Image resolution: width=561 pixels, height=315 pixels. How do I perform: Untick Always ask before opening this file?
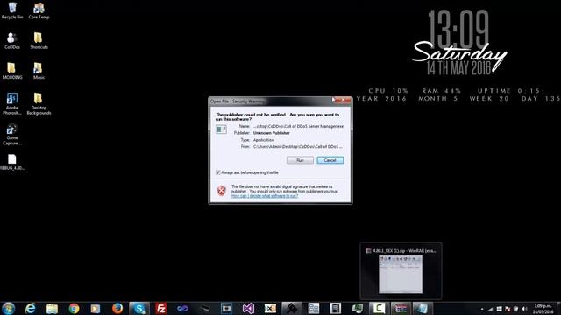click(x=218, y=172)
